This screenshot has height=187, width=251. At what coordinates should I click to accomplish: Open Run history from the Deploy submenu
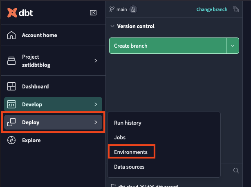tap(128, 123)
